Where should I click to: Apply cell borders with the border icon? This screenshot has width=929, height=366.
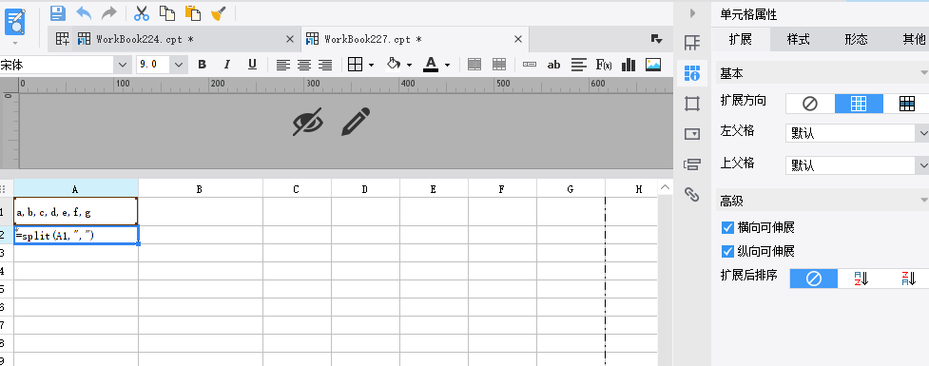coord(355,65)
